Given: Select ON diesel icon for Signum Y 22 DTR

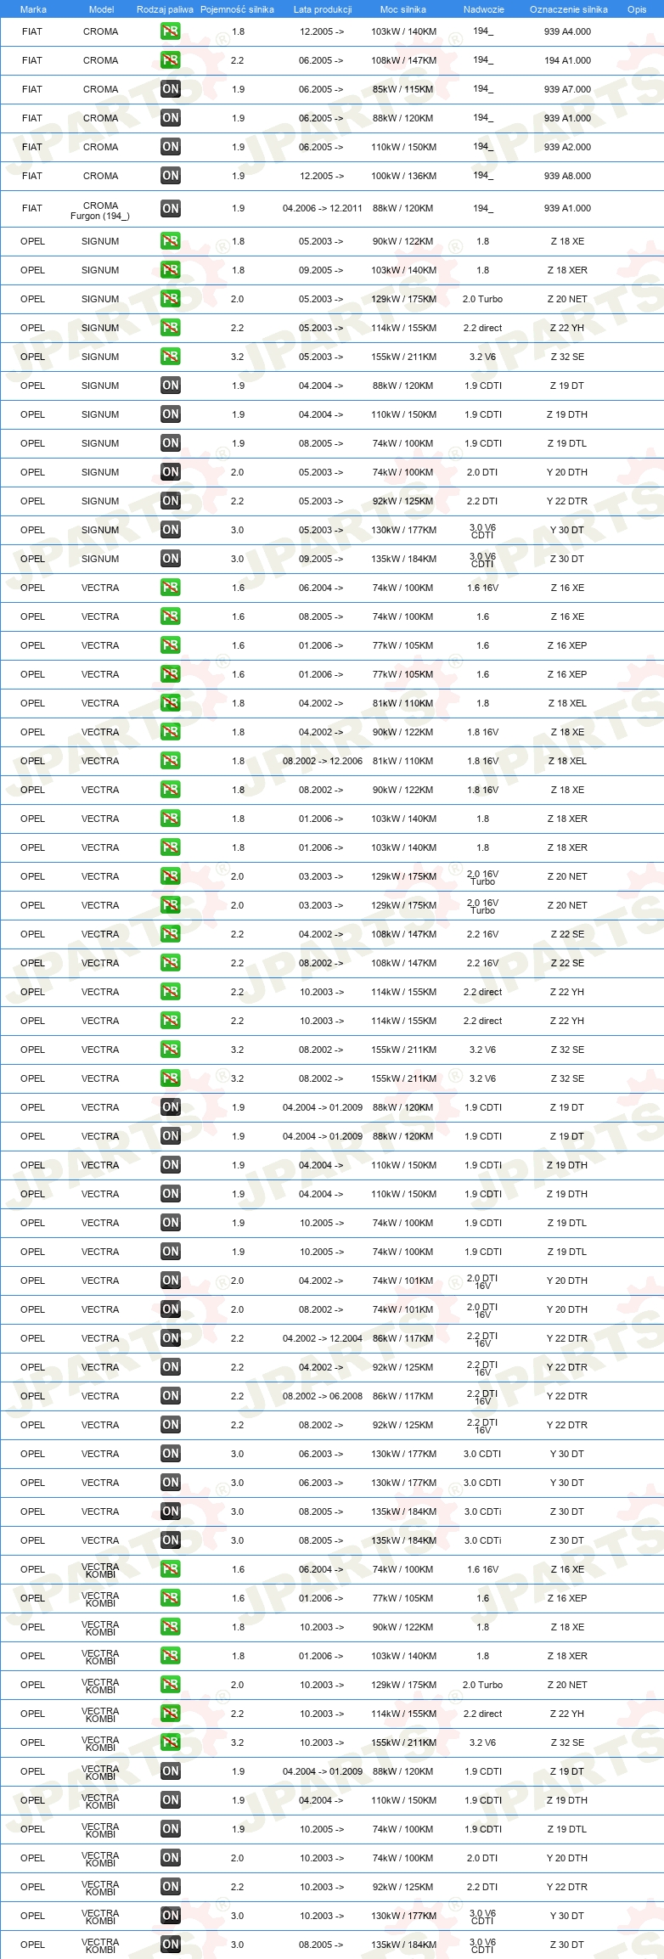Looking at the screenshot, I should tap(171, 501).
